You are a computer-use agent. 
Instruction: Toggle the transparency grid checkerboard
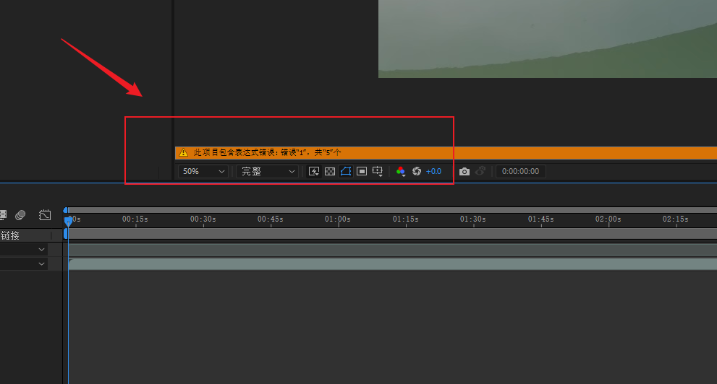pos(330,172)
